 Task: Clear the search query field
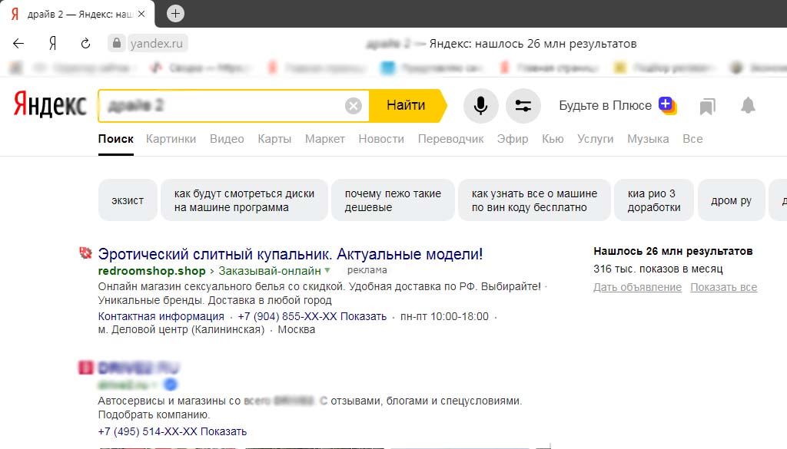point(354,106)
